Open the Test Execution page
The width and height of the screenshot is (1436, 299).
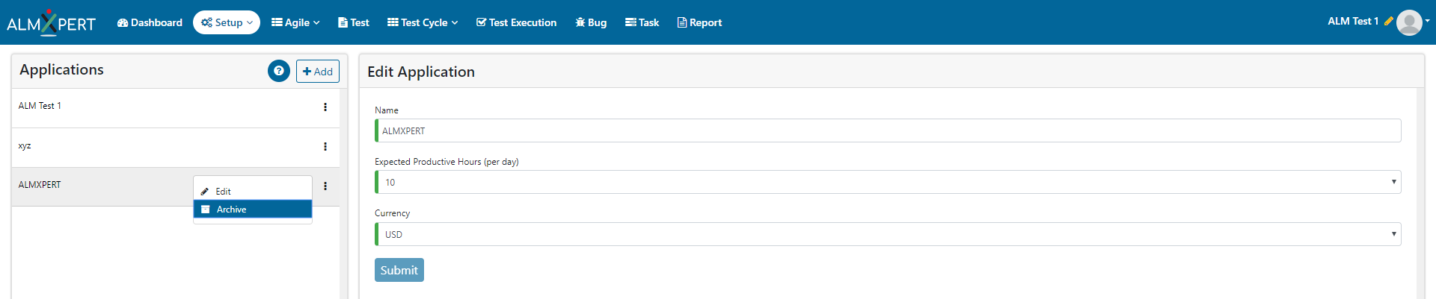[x=517, y=22]
